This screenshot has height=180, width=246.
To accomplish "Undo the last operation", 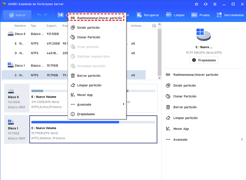I will coord(39,15).
